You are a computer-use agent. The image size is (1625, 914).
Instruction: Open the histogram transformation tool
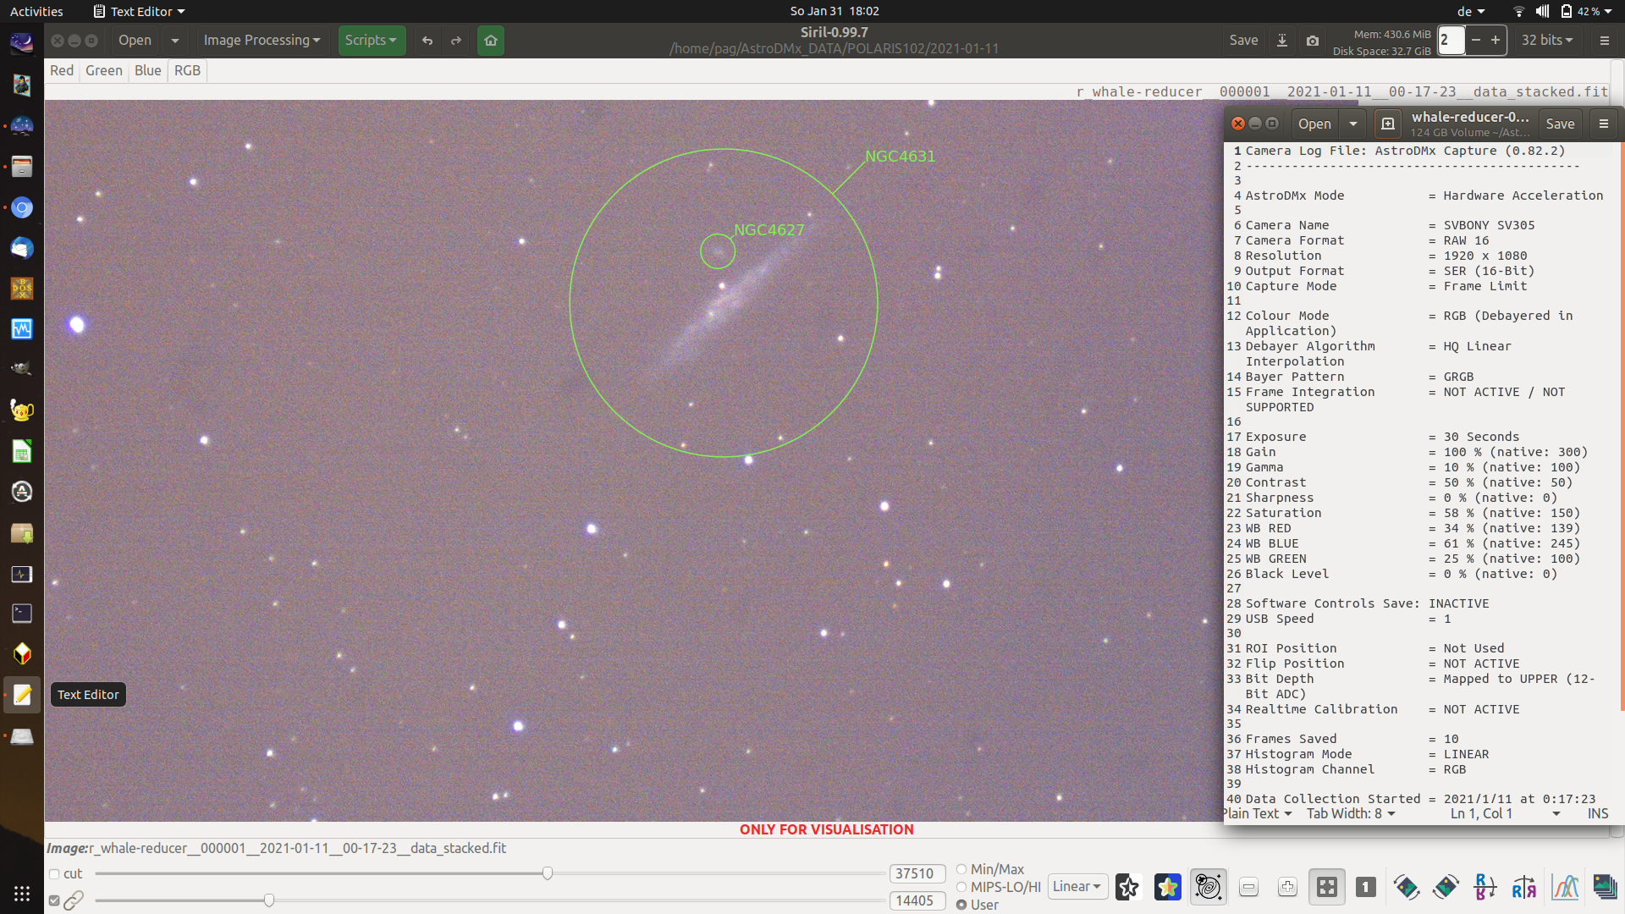tap(1565, 887)
